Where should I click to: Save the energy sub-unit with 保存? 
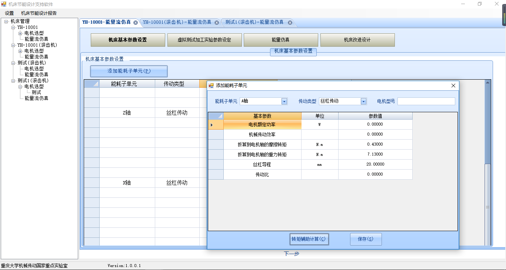tap(365, 239)
